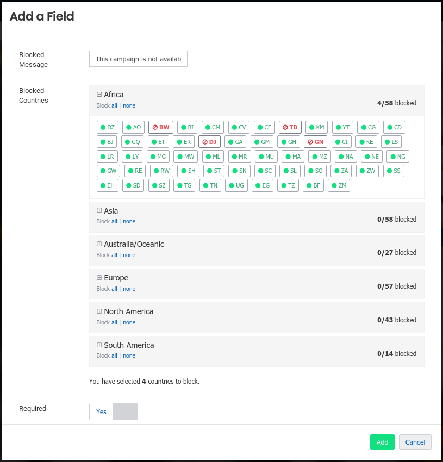The width and height of the screenshot is (443, 462).
Task: Unblock the TD country chip
Action: click(x=290, y=127)
